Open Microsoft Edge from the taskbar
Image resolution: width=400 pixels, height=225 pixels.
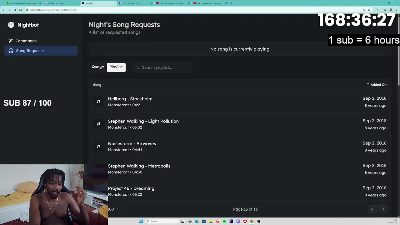(197, 221)
